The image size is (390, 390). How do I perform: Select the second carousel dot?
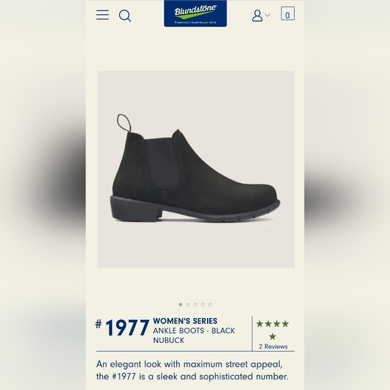(x=188, y=305)
